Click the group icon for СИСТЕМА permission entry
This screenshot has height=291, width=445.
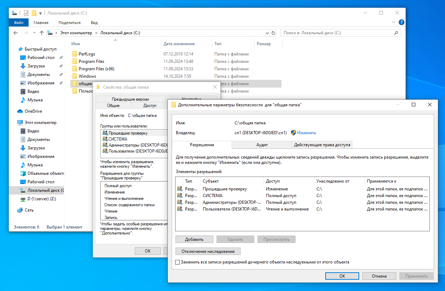[x=180, y=196]
